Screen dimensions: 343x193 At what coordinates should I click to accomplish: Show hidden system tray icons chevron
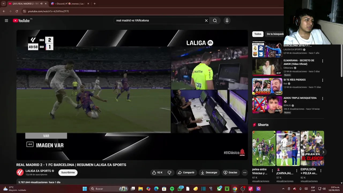[283, 189]
